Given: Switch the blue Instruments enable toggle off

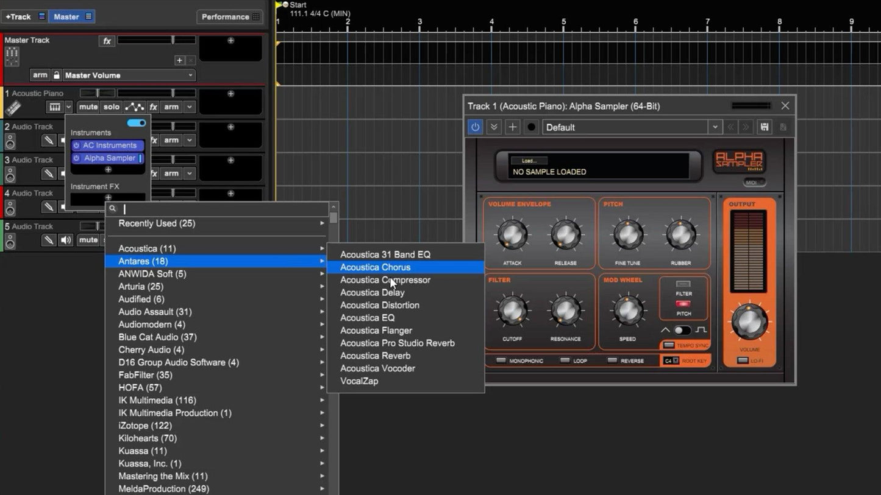Looking at the screenshot, I should (137, 122).
